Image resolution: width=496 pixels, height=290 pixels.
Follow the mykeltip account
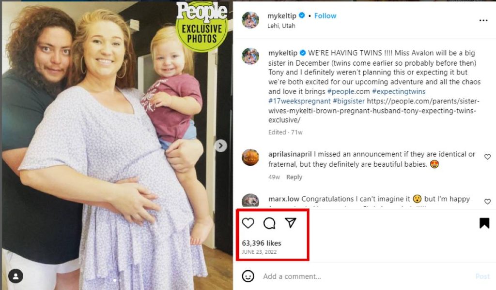tap(325, 15)
